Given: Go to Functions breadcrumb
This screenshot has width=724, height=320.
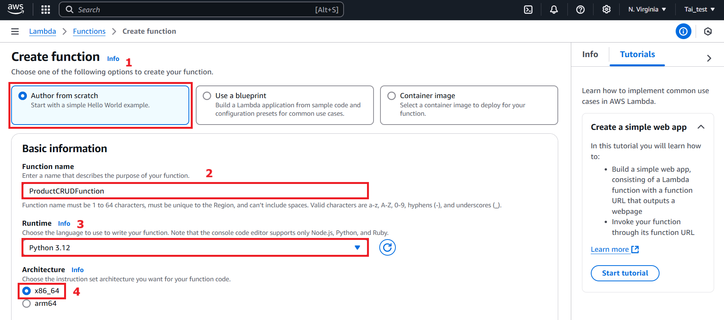Looking at the screenshot, I should (89, 31).
